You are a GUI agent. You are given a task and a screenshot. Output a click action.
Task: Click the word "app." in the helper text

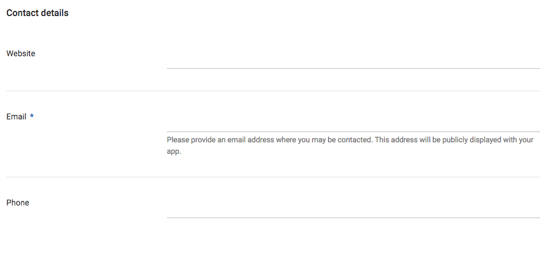click(x=174, y=152)
